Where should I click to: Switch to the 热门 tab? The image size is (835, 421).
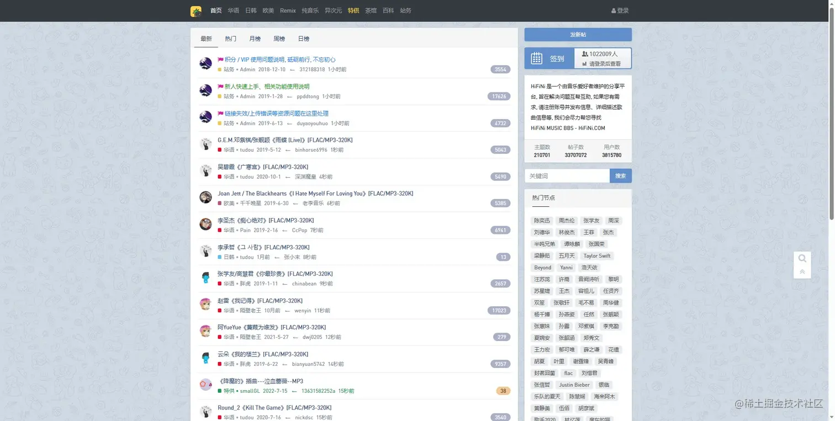(x=230, y=39)
